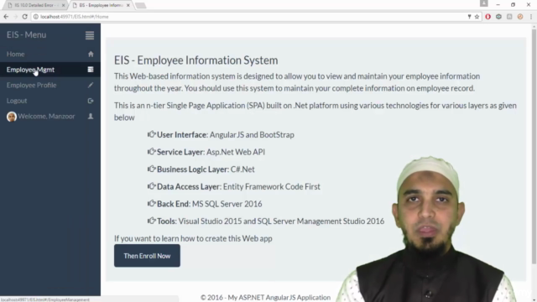Click the house icon beside Home
This screenshot has height=302, width=537.
coord(91,54)
